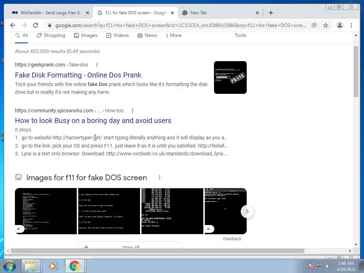Click the vertical scrollbar thumb

coord(356,71)
